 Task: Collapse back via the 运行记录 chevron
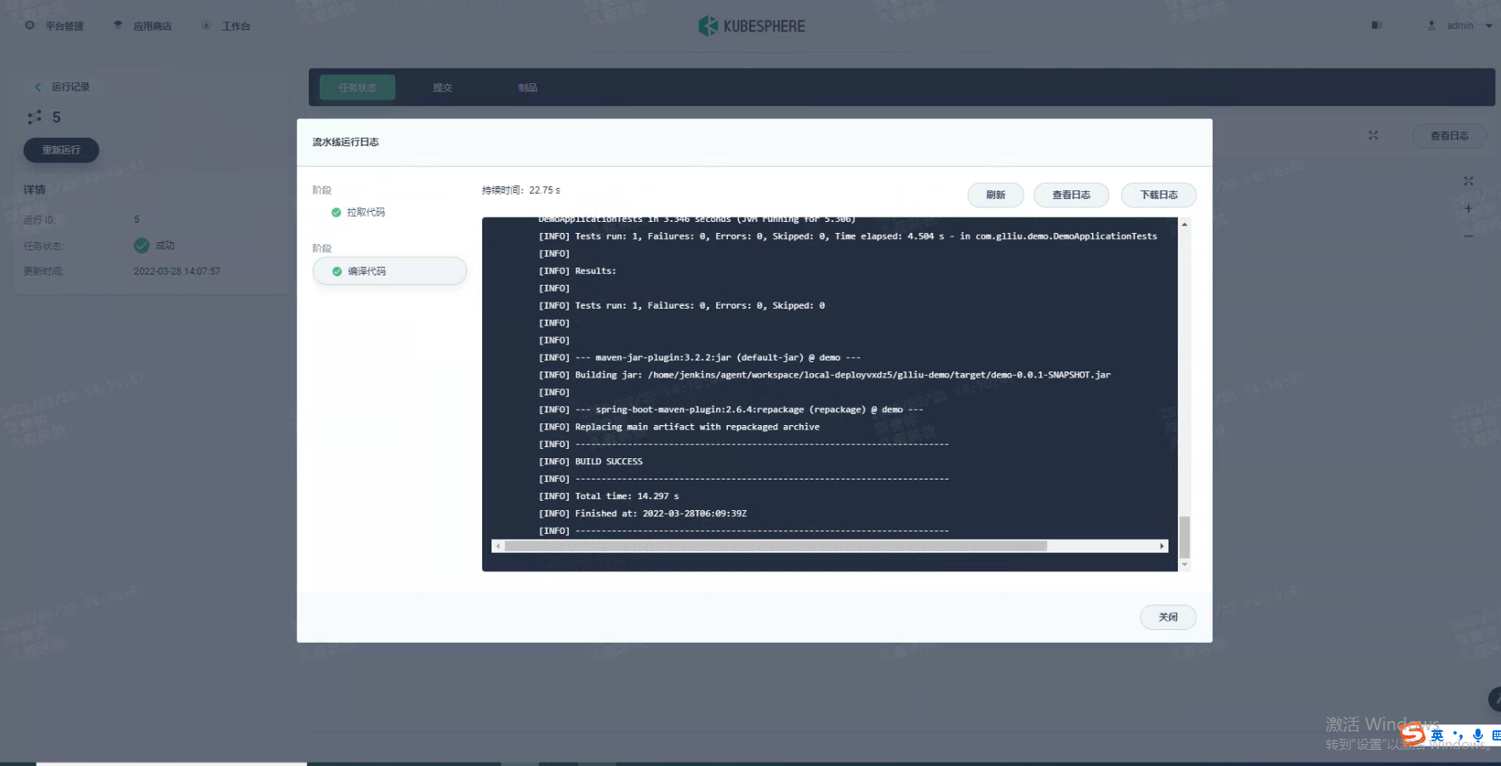[37, 87]
